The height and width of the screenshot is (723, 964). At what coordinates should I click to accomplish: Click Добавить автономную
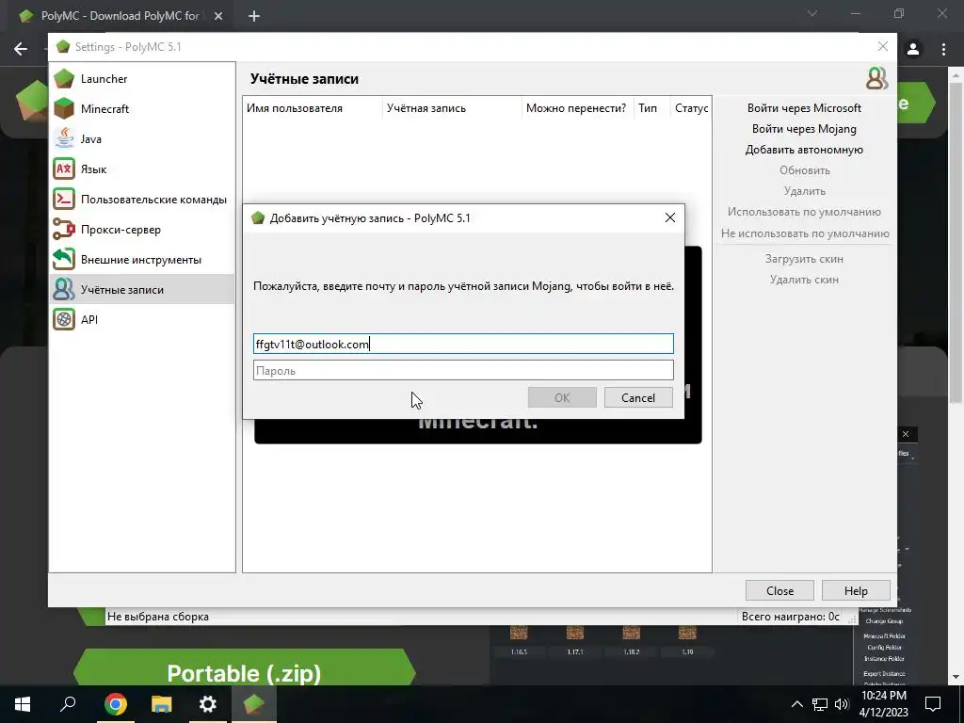[x=804, y=150]
